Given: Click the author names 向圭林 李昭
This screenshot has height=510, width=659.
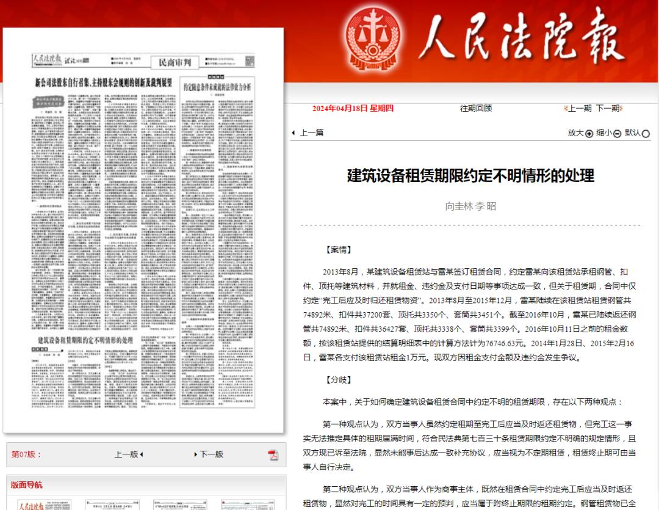Looking at the screenshot, I should [x=470, y=206].
